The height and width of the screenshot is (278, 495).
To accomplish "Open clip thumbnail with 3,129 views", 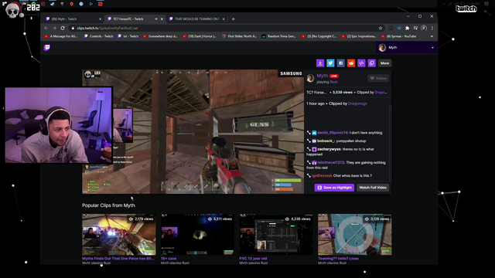I will (x=355, y=235).
